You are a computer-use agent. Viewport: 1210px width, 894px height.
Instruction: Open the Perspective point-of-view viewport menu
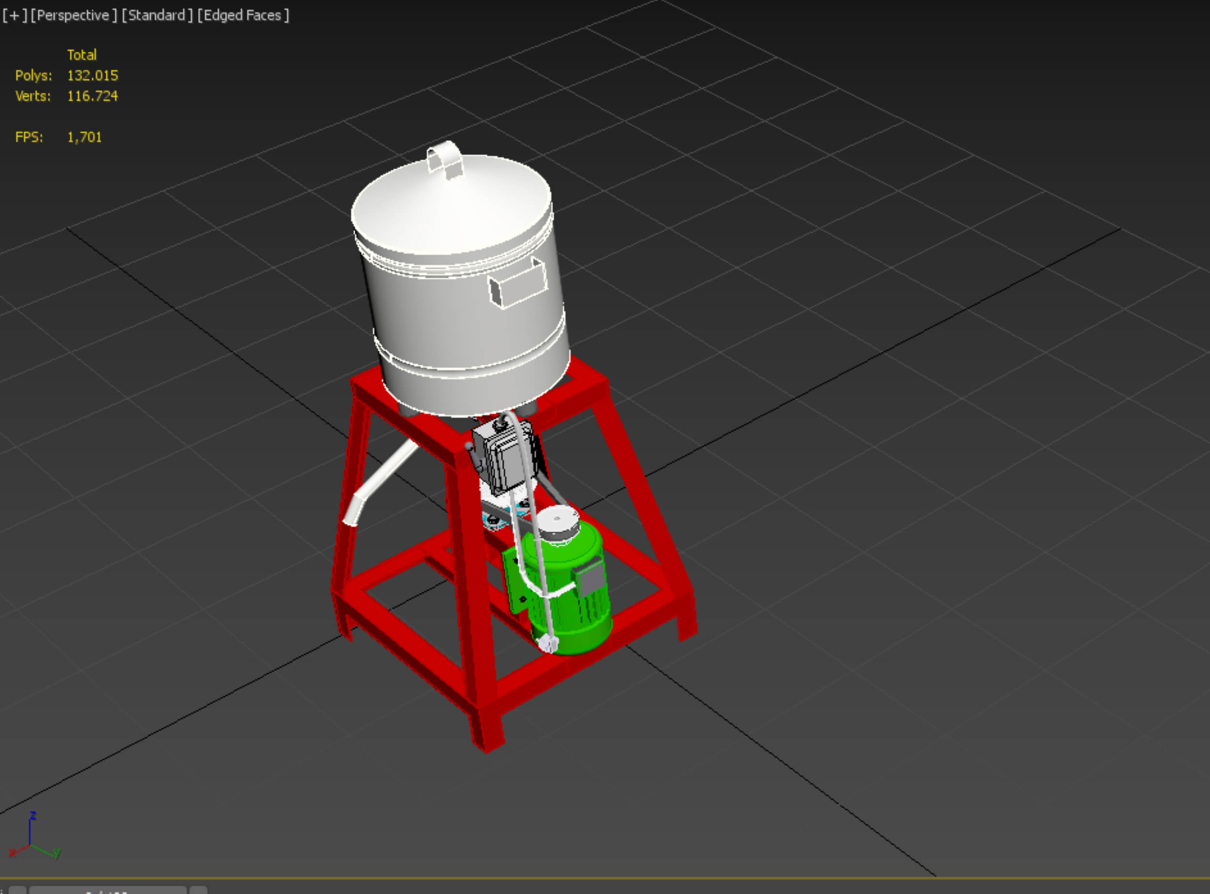point(74,15)
